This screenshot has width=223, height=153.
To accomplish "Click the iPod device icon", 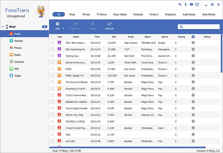I will tap(7, 27).
